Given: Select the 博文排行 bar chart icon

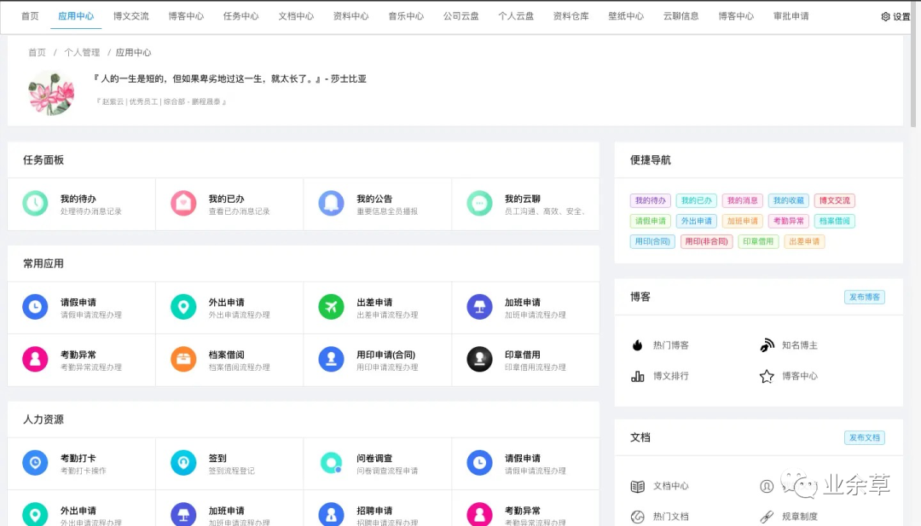Looking at the screenshot, I should (637, 376).
